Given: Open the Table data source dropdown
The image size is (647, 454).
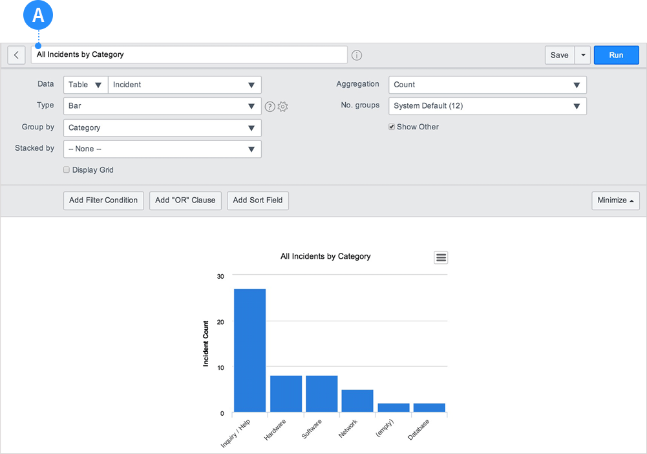Looking at the screenshot, I should [85, 84].
